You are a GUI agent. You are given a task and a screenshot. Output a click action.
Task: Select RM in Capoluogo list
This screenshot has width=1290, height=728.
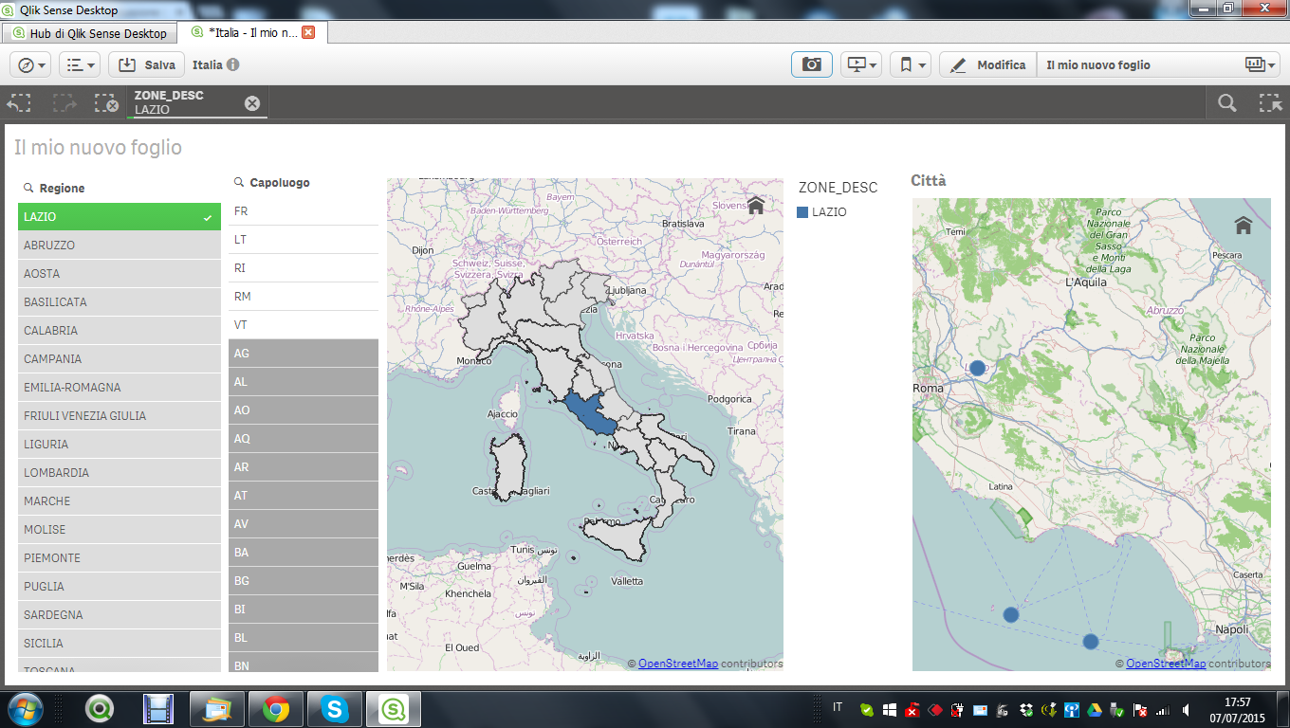[304, 297]
